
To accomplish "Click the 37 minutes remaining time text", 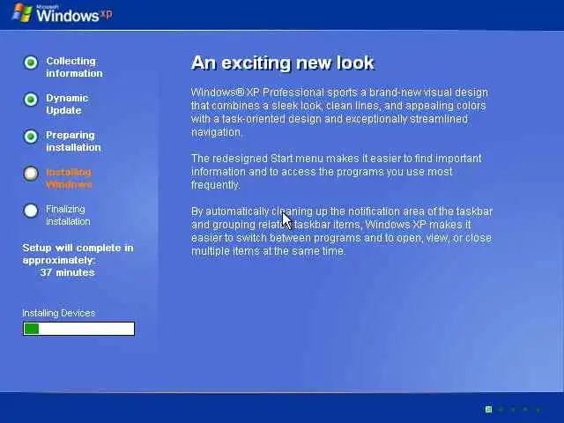I will (67, 272).
